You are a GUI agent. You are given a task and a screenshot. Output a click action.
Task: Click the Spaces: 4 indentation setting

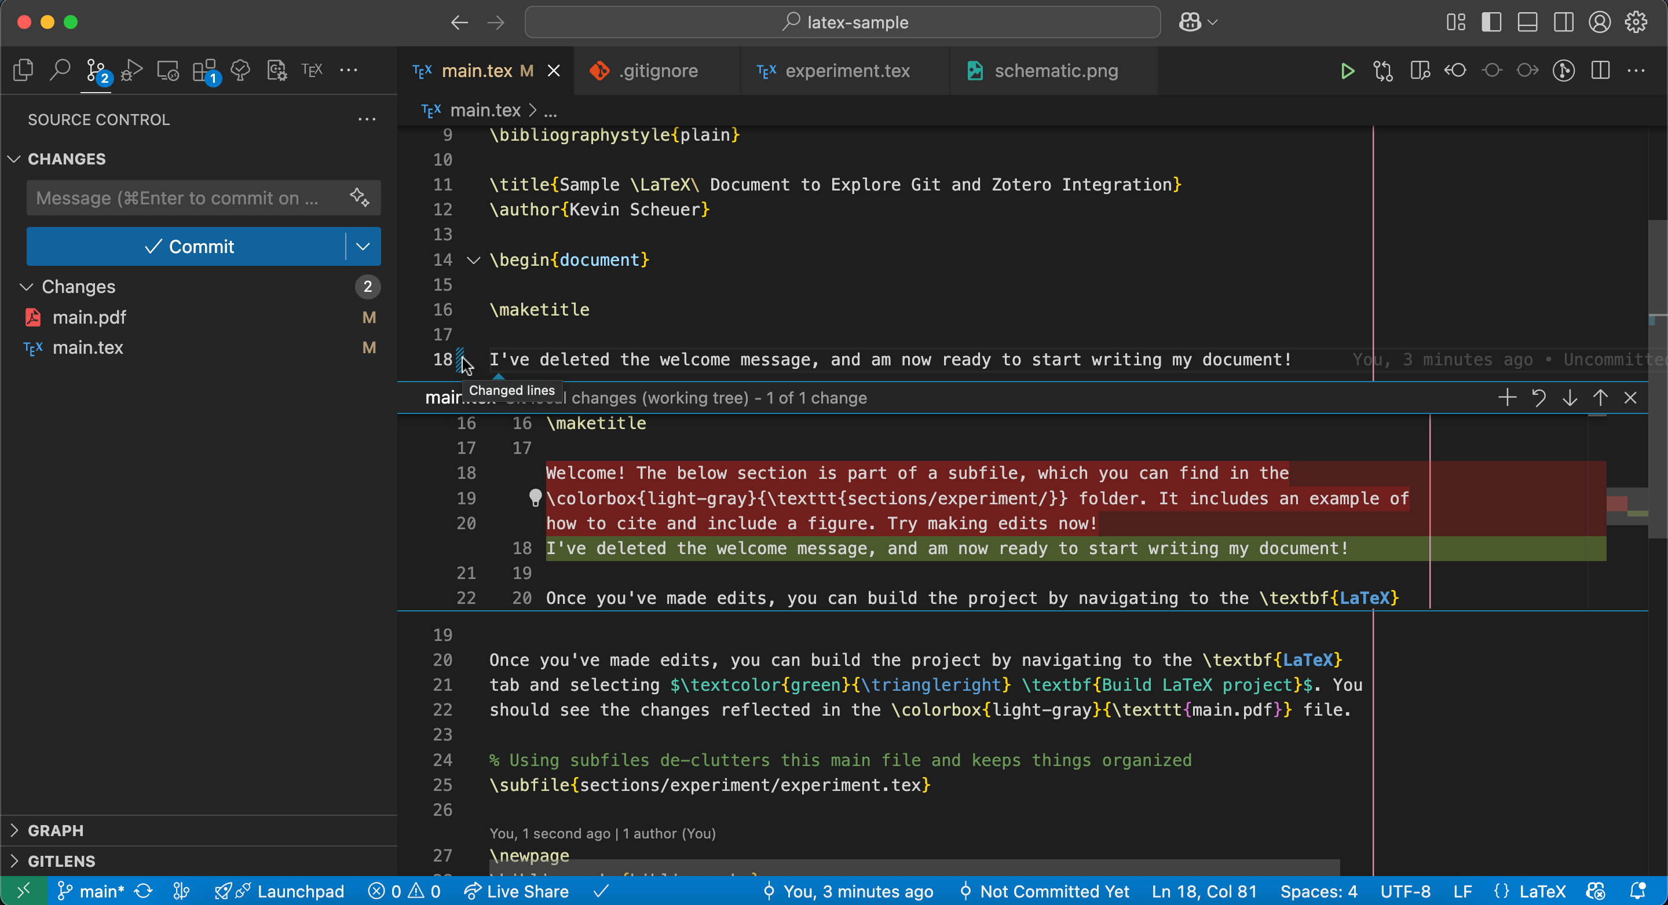point(1318,891)
